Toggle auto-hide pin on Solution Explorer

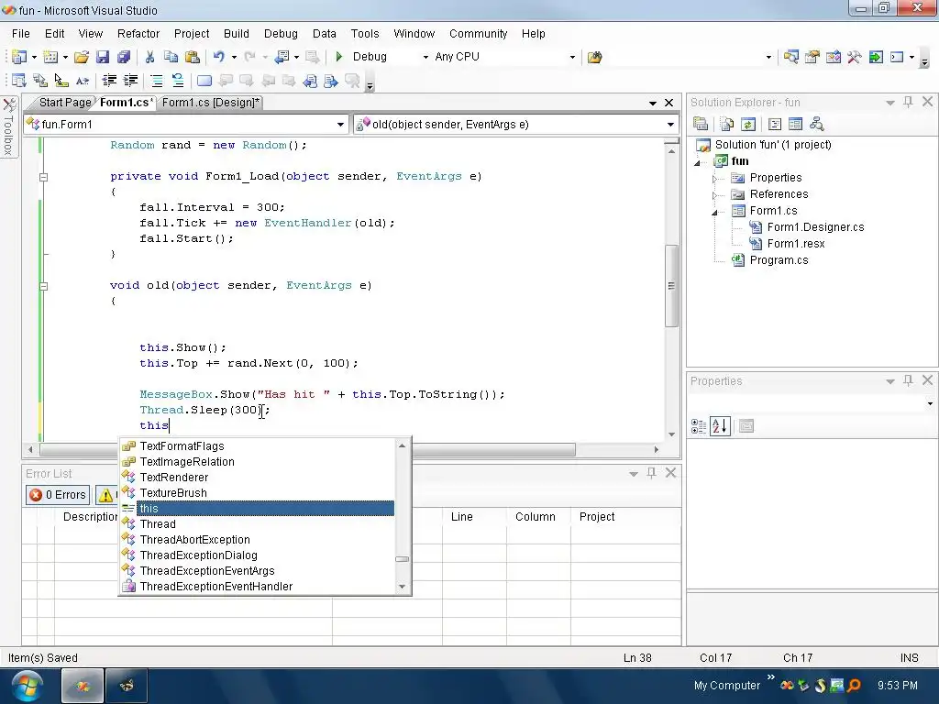pos(908,102)
